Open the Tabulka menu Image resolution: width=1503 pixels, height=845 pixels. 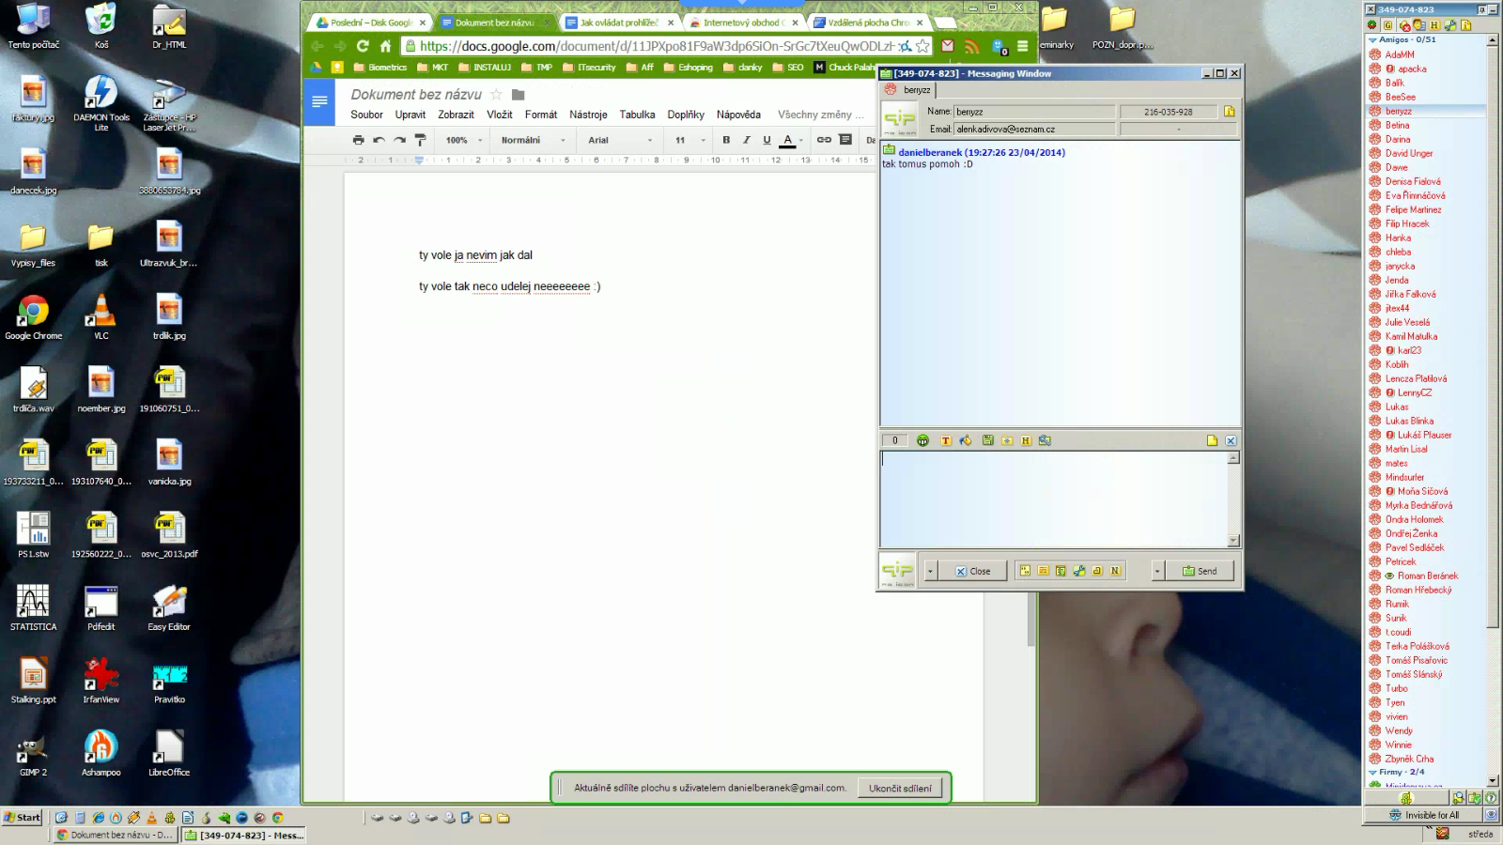637,115
